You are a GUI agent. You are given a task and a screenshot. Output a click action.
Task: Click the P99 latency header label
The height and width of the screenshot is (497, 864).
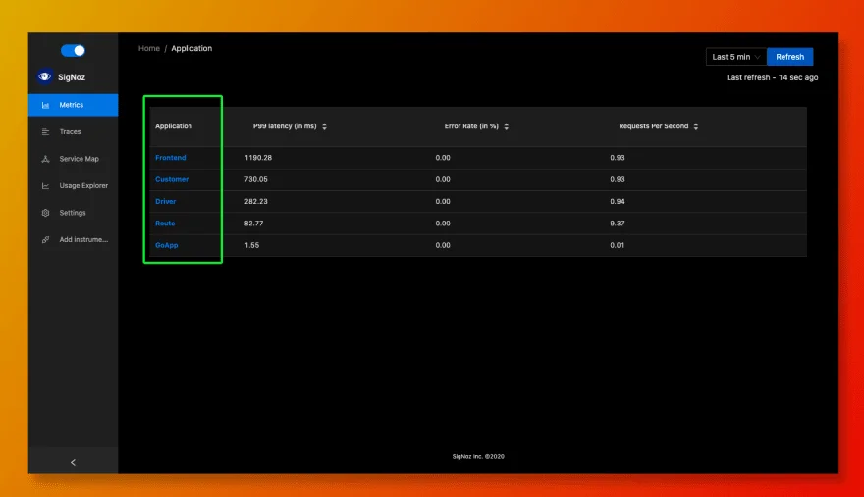(x=285, y=126)
